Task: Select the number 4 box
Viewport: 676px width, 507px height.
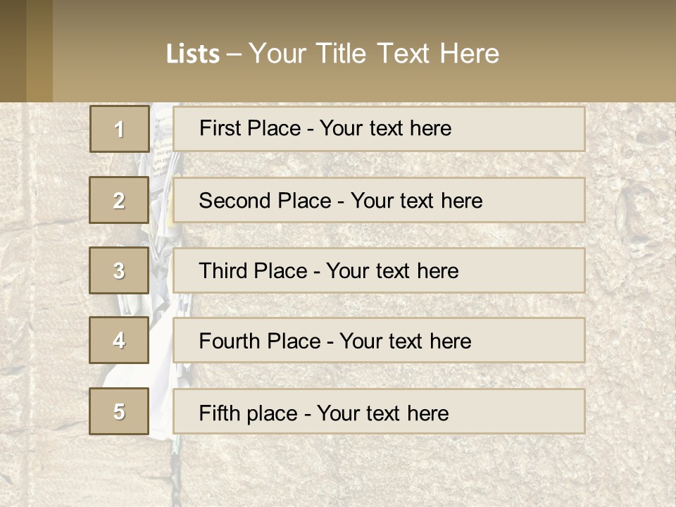Action: pyautogui.click(x=119, y=340)
